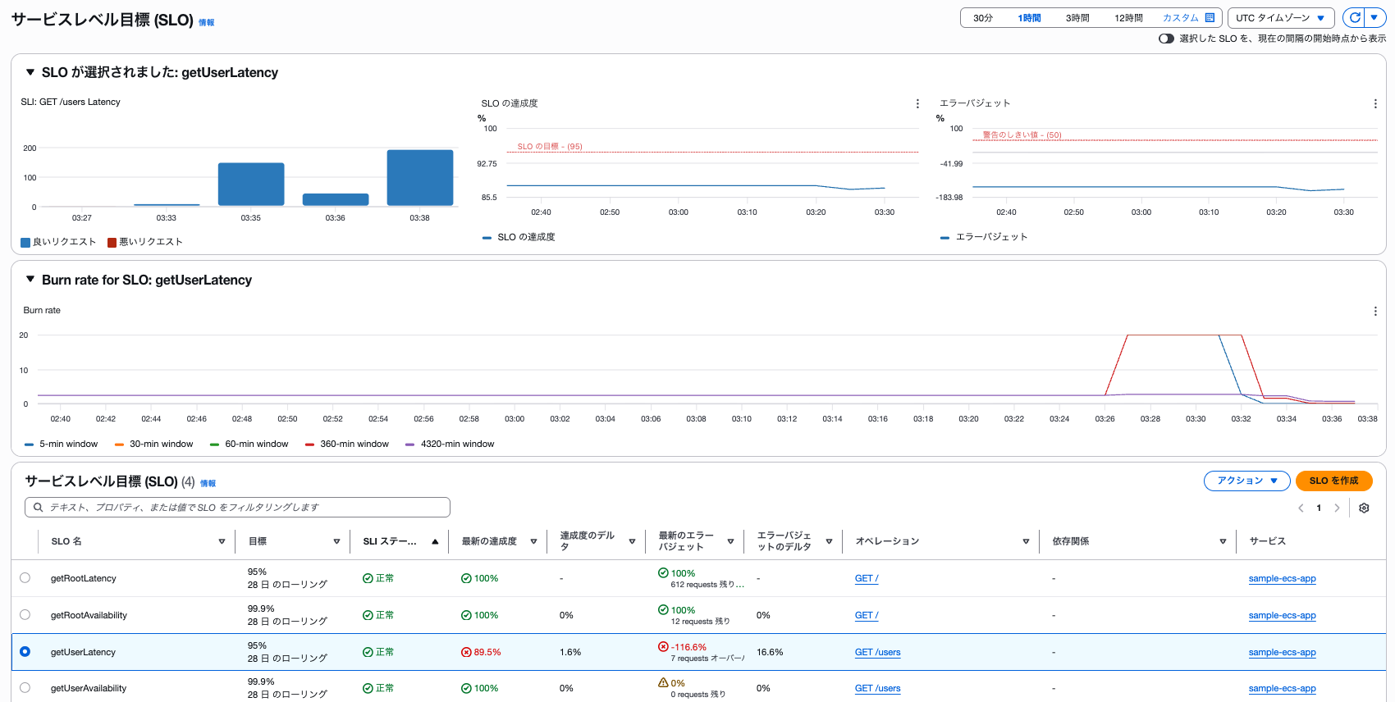This screenshot has width=1395, height=702.
Task: Open the UTC タイムゾーン dropdown
Action: [1279, 18]
